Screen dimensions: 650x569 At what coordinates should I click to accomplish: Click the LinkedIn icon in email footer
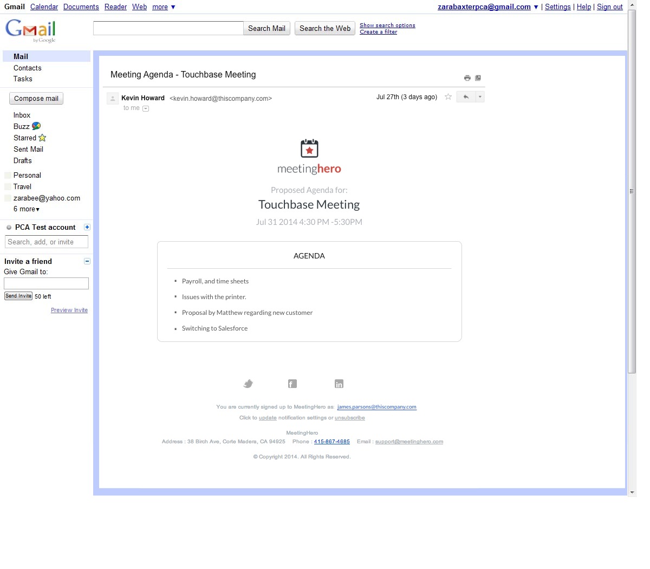[x=339, y=384]
